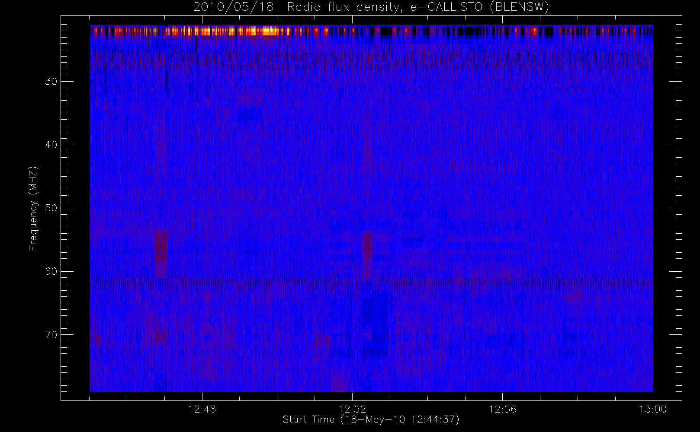Image resolution: width=700 pixels, height=432 pixels.
Task: Click the 12:56 time tick label
Action: [x=502, y=409]
